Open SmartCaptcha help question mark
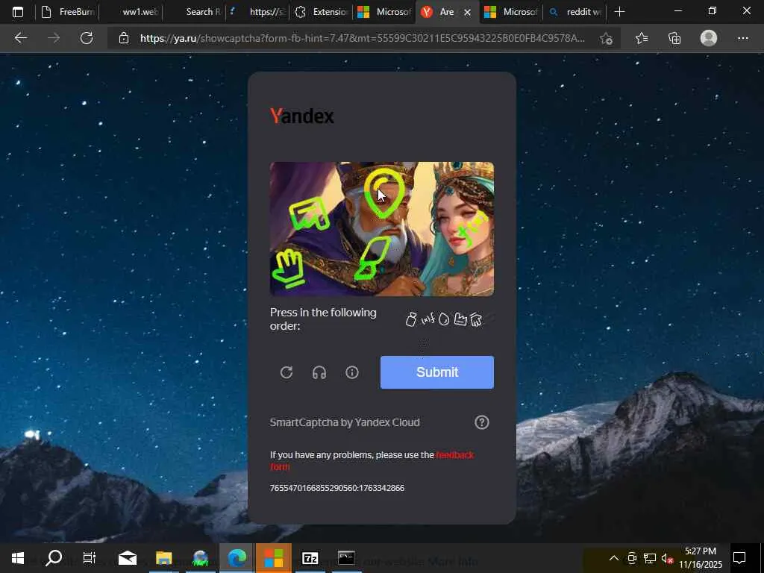The image size is (764, 573). coord(482,422)
